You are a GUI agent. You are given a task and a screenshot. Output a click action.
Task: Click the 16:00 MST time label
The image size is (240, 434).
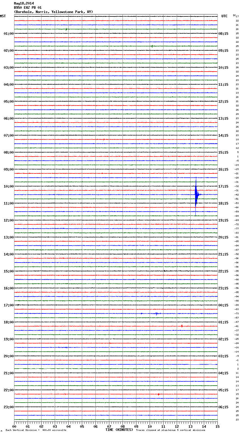coord(8,288)
